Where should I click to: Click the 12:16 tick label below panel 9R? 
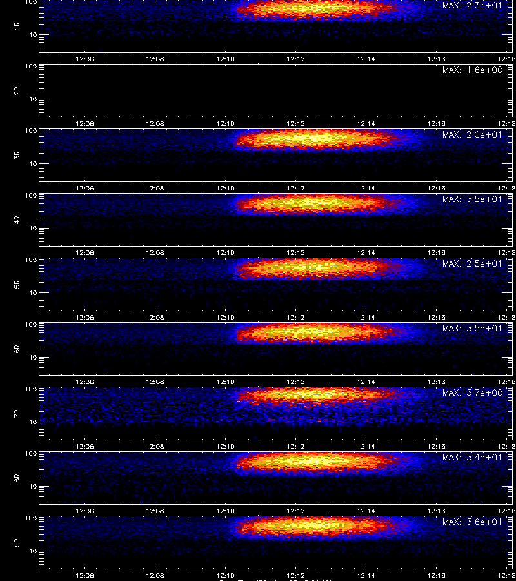(x=437, y=575)
